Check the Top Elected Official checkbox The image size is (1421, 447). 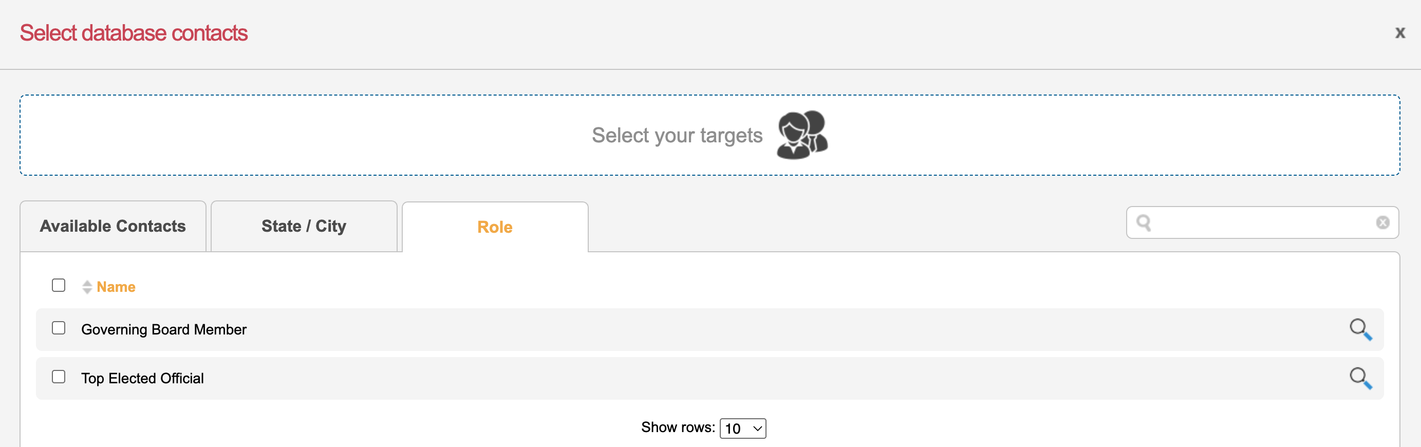coord(59,377)
